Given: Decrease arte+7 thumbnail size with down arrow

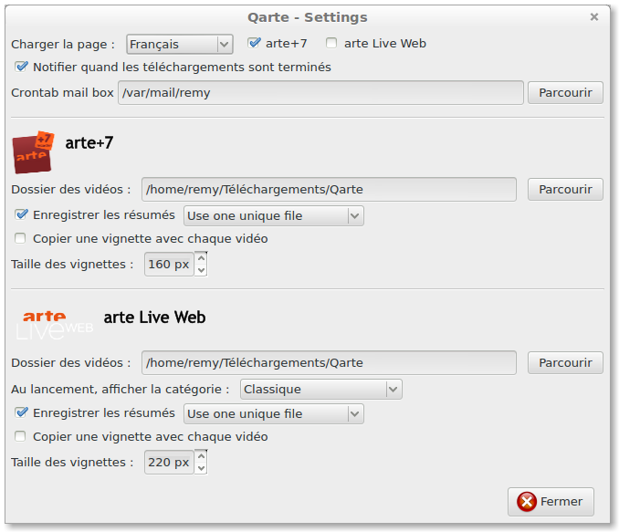Looking at the screenshot, I should click(x=201, y=270).
